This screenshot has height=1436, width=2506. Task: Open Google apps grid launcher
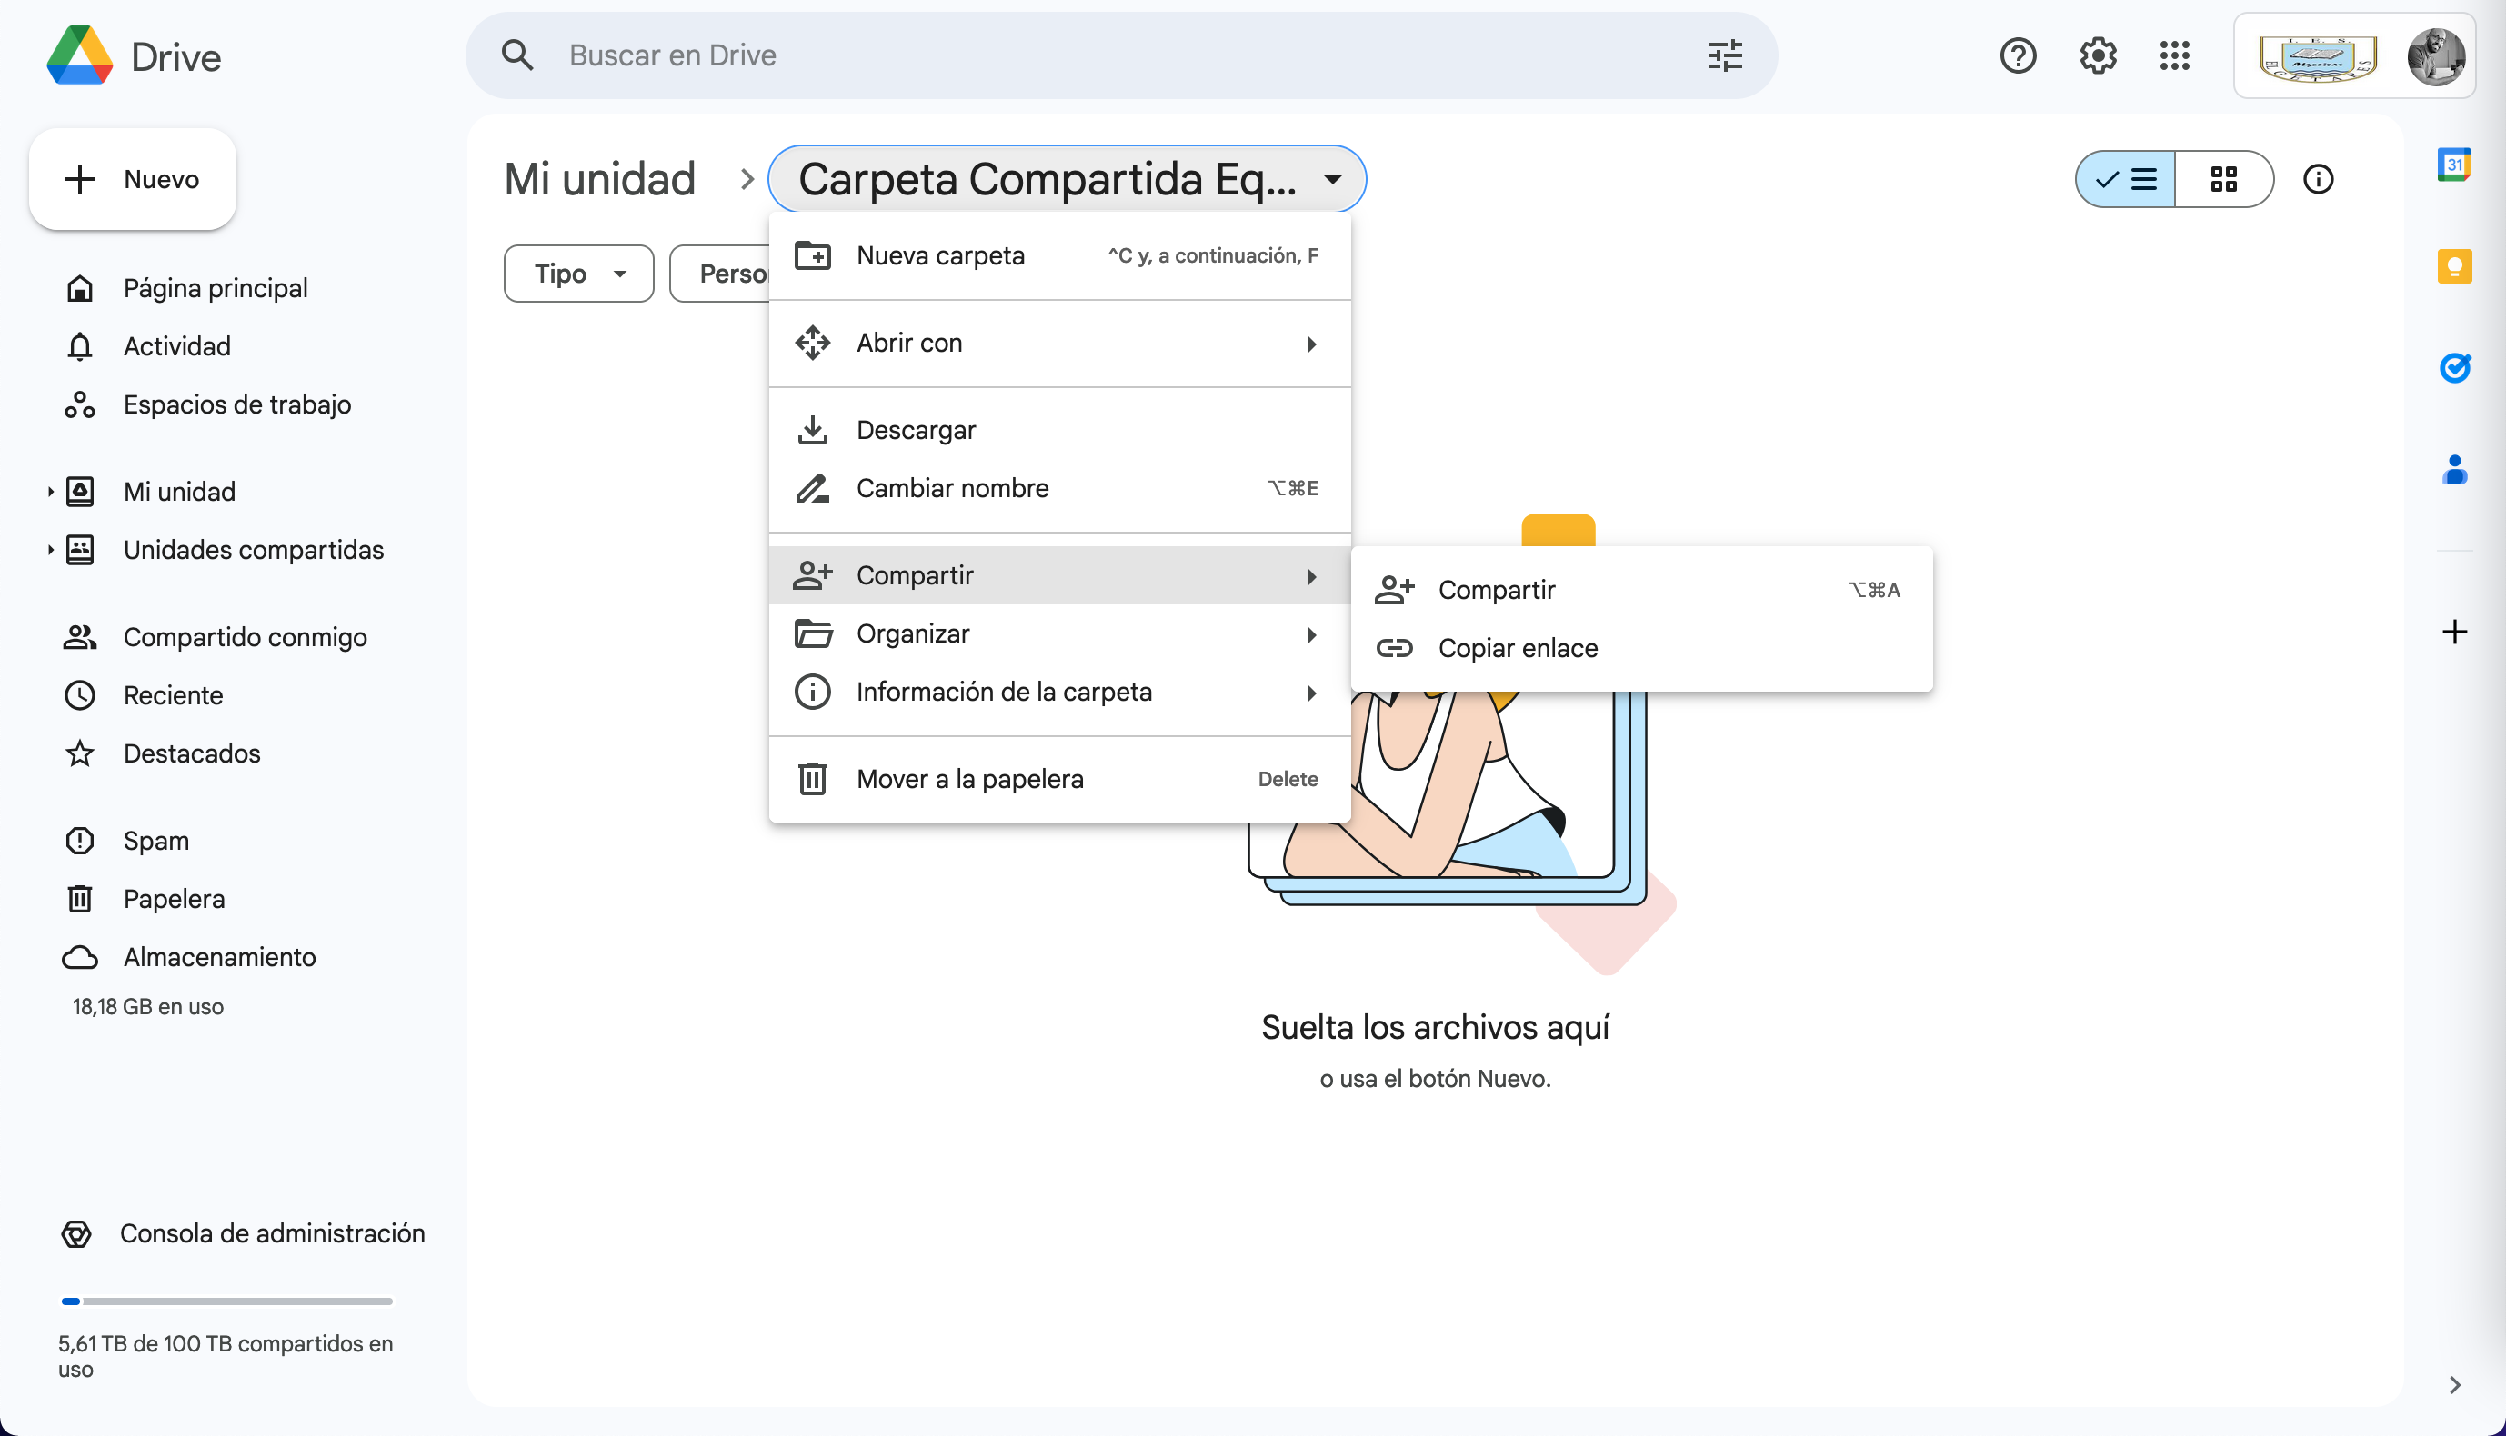[x=2174, y=55]
